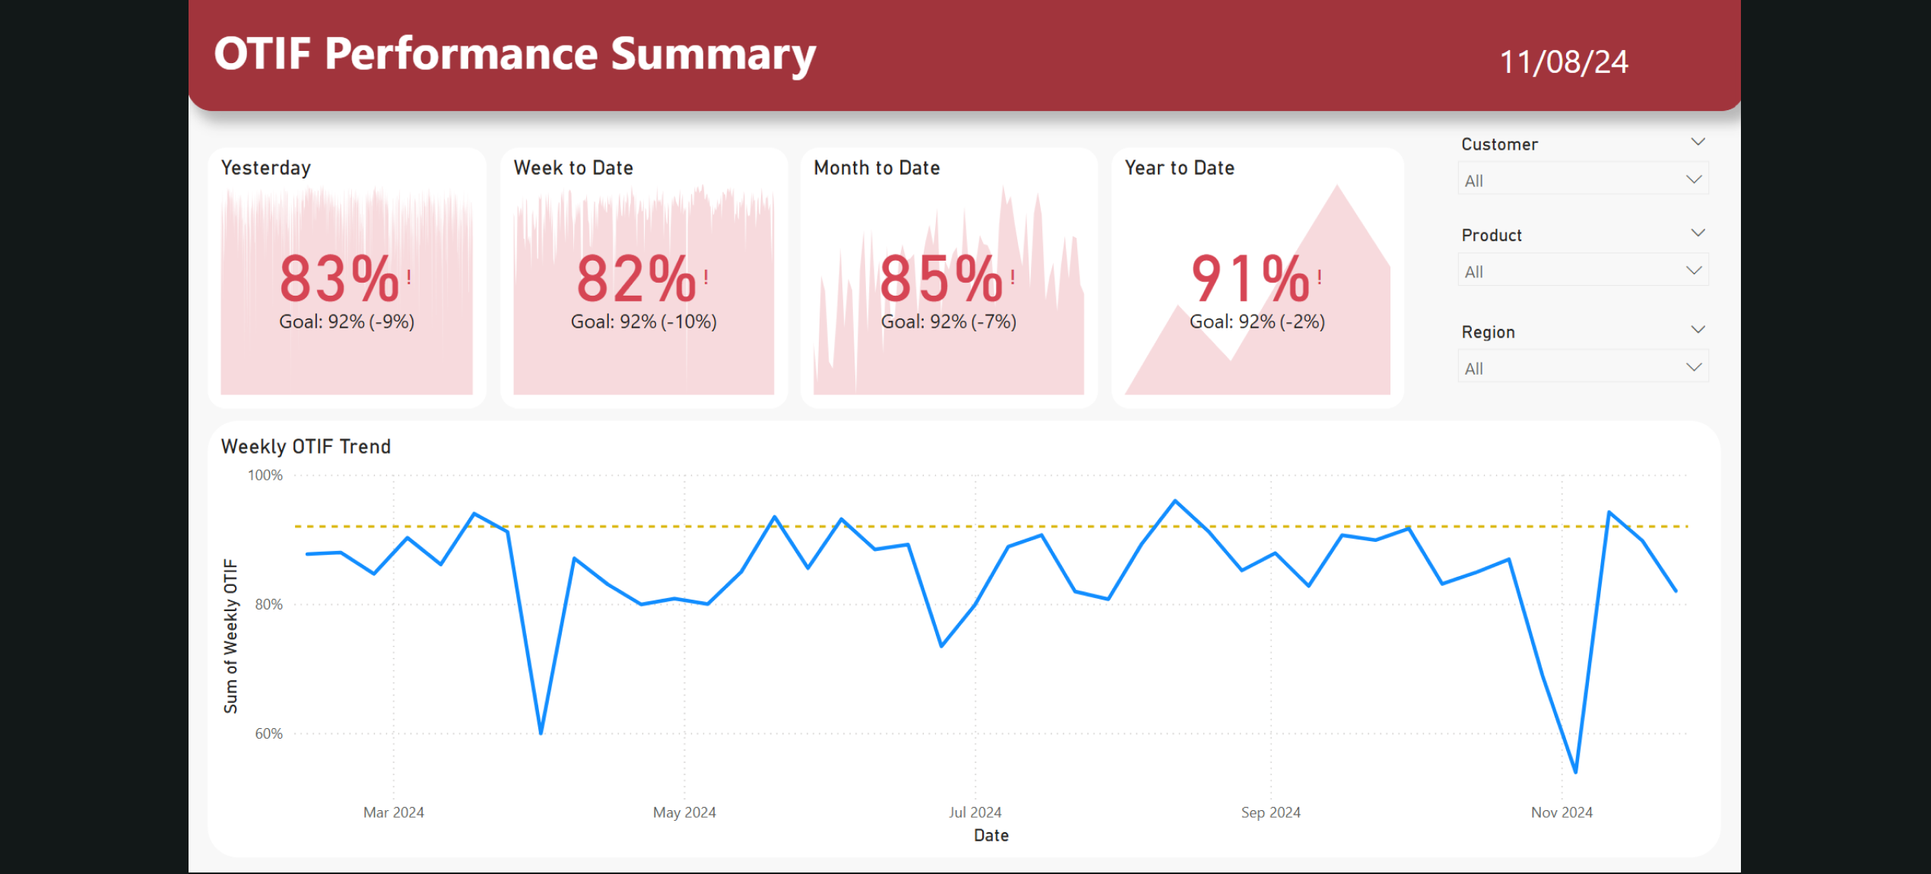This screenshot has height=874, width=1931.
Task: Click the alert icon beside 85%
Action: click(1013, 277)
